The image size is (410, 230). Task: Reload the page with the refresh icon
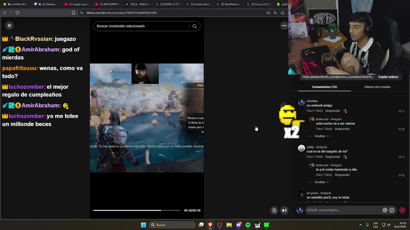point(17,13)
